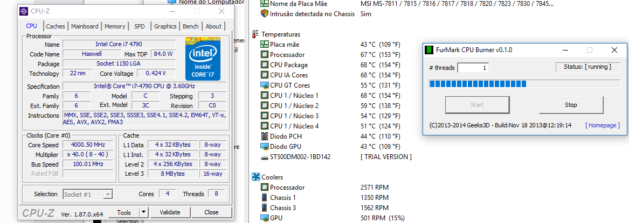Click the Diodo PCH chip icon
The image size is (629, 223).
pyautogui.click(x=264, y=136)
